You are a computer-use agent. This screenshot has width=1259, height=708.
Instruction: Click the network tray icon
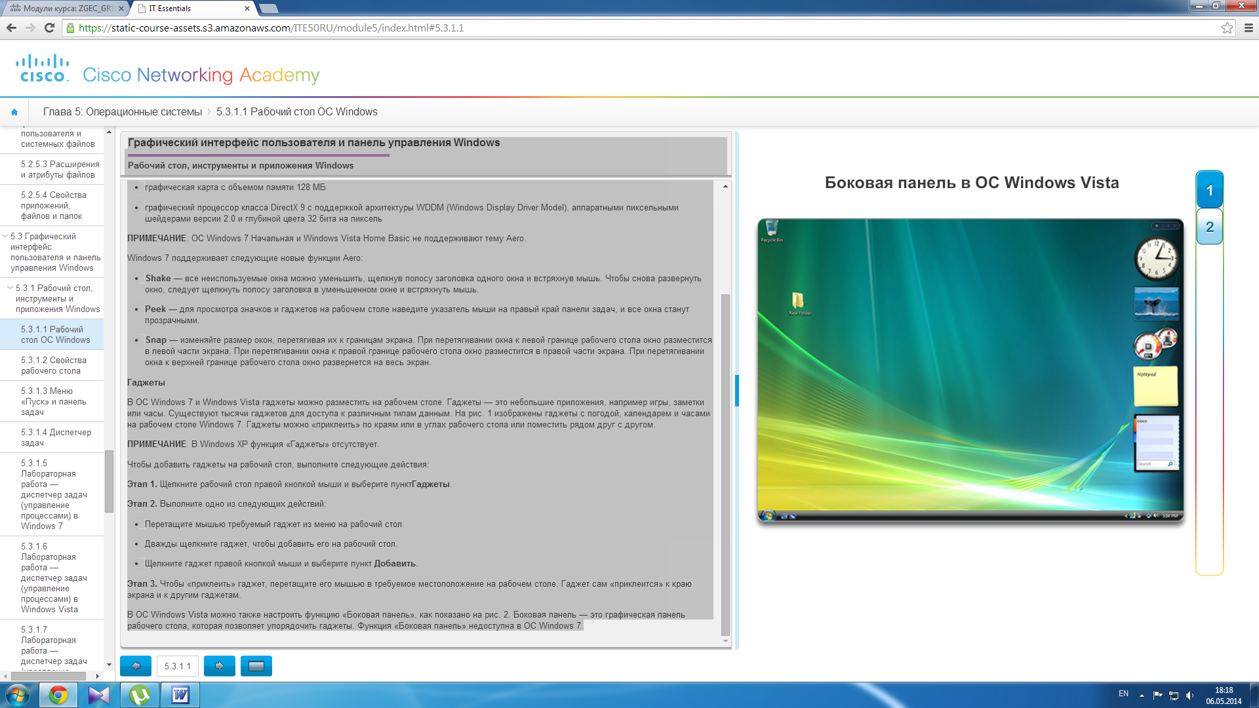1174,695
